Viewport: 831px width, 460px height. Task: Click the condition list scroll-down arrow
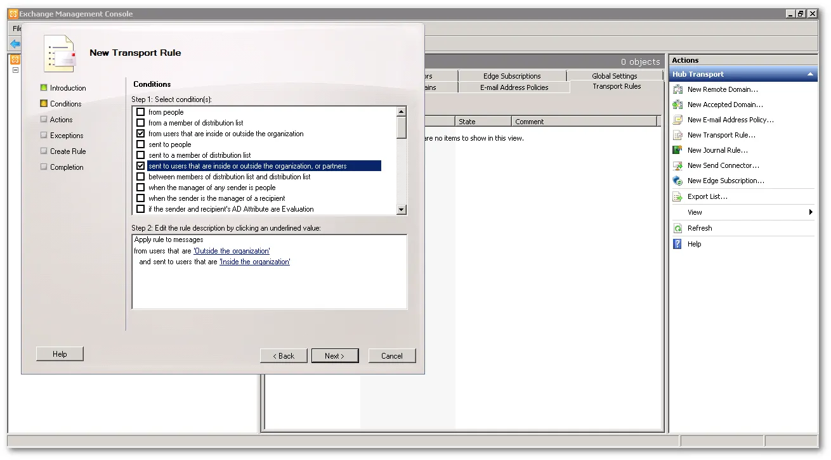pos(402,210)
